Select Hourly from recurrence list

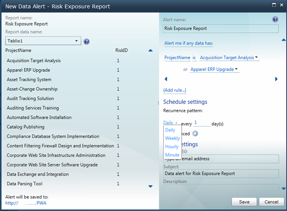pos(172,146)
